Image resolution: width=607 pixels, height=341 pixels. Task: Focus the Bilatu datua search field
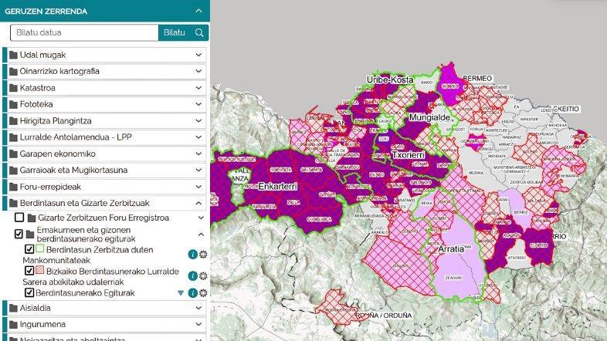point(85,32)
